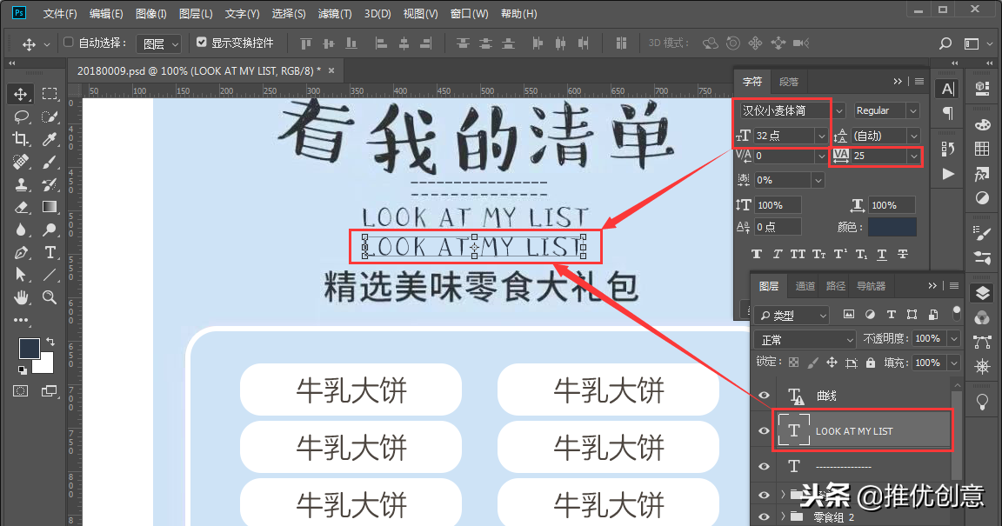Expand the 零食组 2 layer group
Screen dimensions: 1002x526
pyautogui.click(x=783, y=516)
